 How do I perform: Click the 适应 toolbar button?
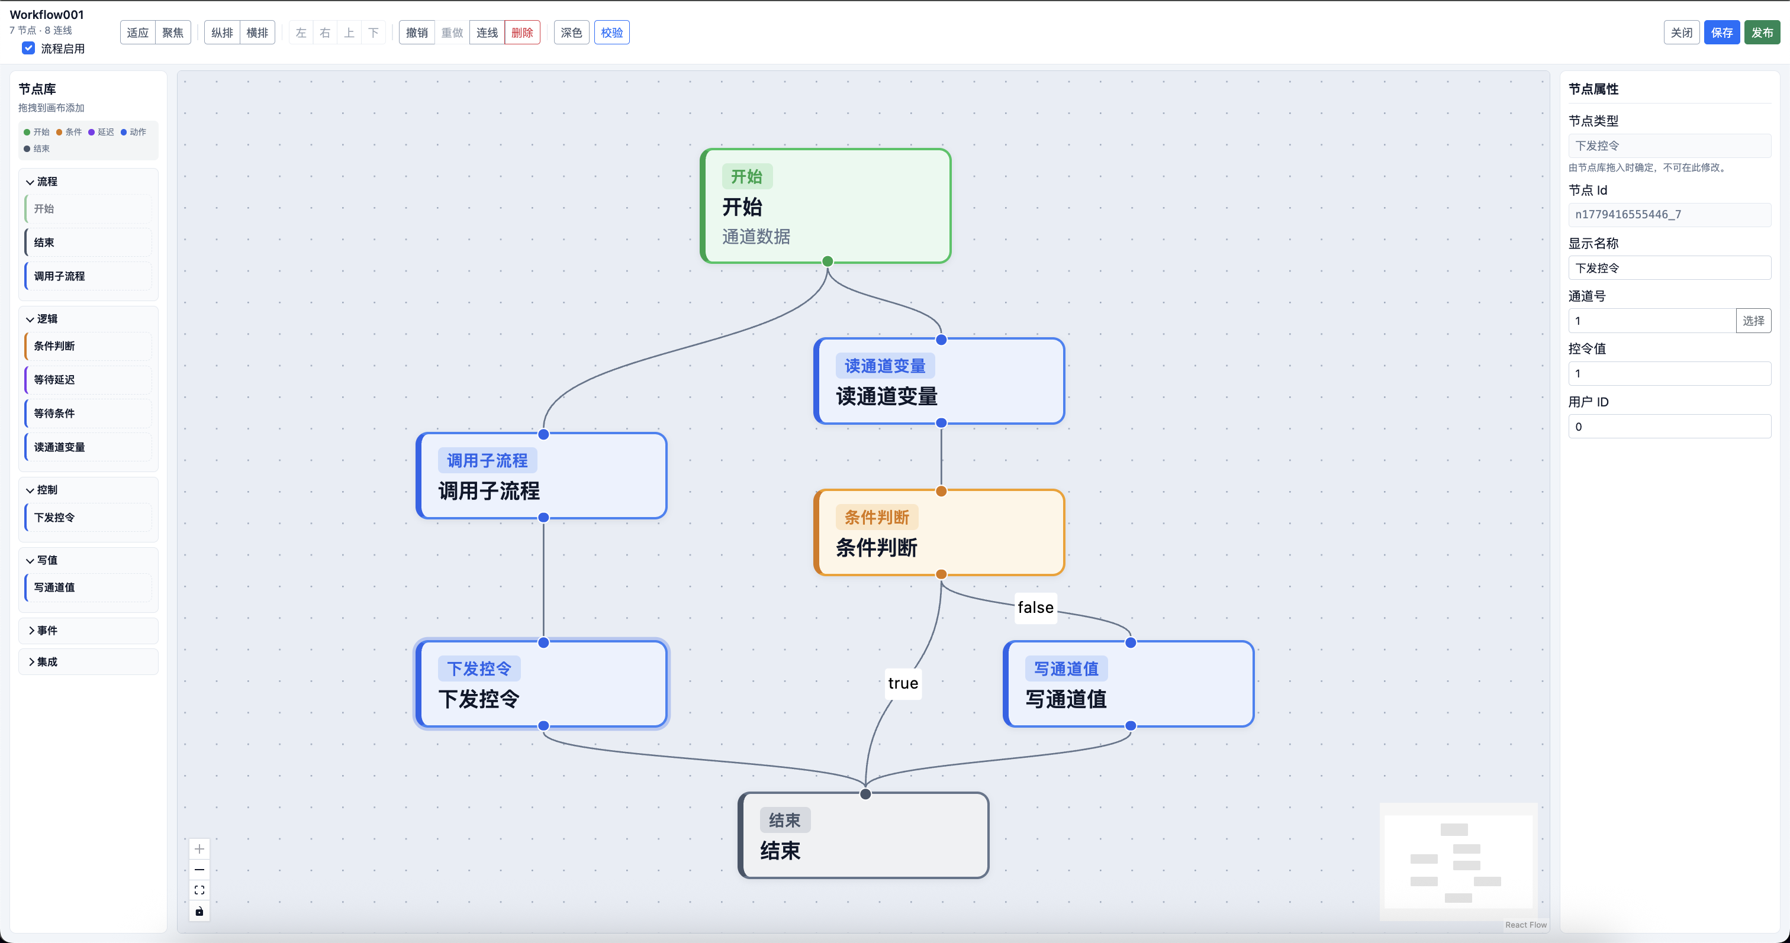click(x=137, y=33)
